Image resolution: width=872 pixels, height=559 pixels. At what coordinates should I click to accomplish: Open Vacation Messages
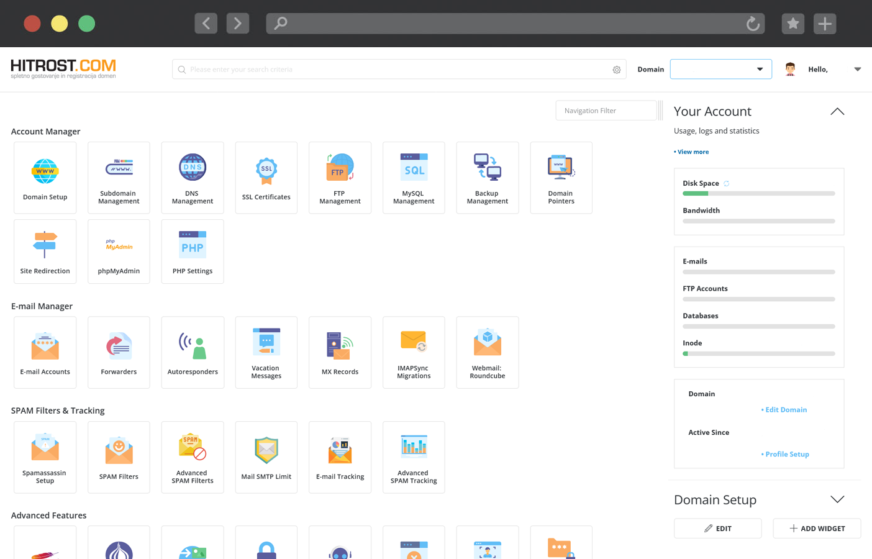tap(266, 353)
